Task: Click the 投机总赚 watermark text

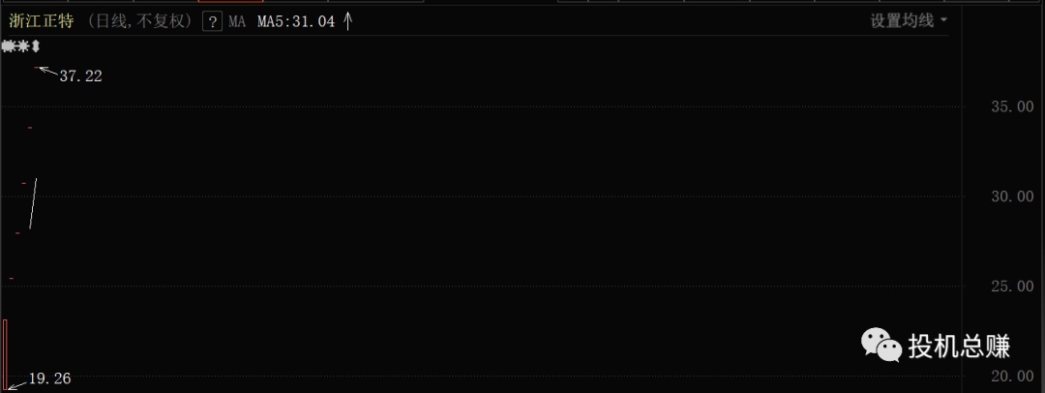Action: click(x=959, y=346)
